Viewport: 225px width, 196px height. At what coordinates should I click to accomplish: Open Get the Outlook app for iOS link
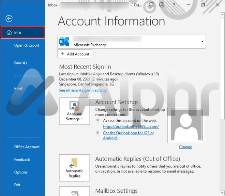point(128,135)
